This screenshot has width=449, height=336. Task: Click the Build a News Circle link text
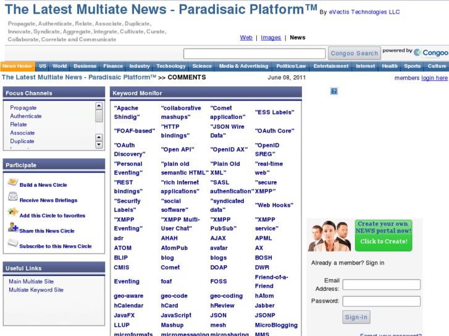(43, 185)
